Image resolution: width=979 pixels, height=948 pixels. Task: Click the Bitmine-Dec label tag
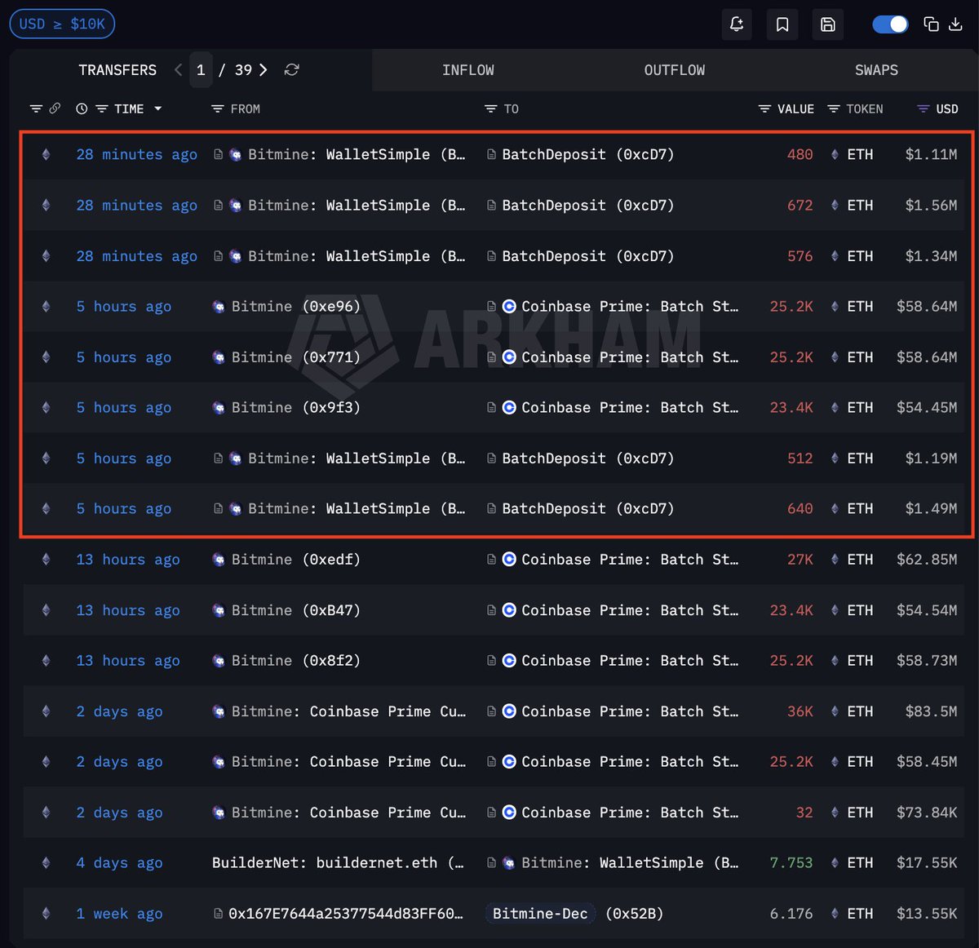(540, 913)
